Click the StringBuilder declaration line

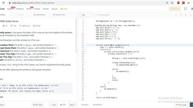point(115,21)
